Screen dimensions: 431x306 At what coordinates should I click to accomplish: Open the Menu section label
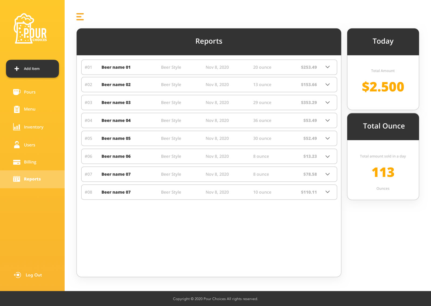[x=30, y=109]
